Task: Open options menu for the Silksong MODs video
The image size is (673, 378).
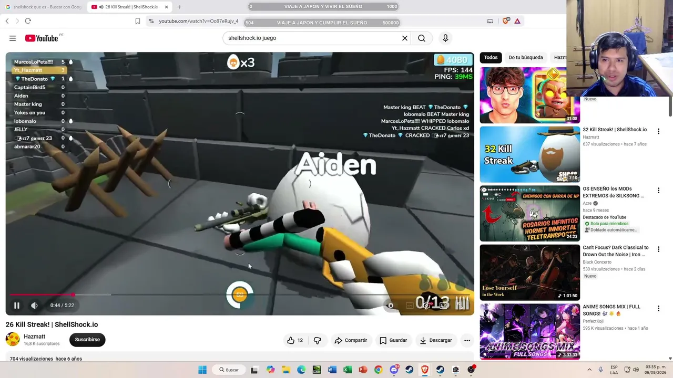Action: pos(658,191)
